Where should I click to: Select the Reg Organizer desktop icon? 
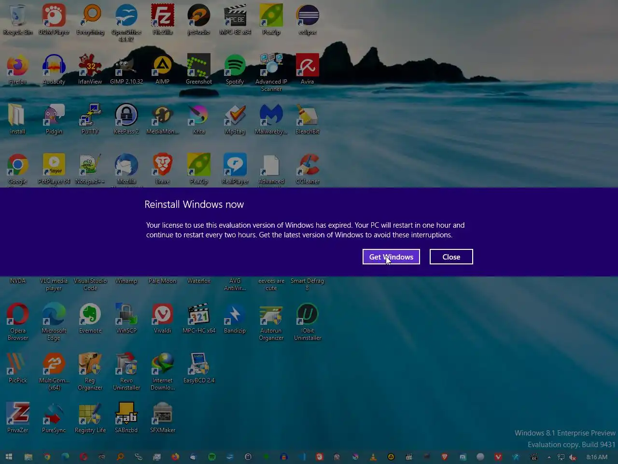(x=90, y=372)
